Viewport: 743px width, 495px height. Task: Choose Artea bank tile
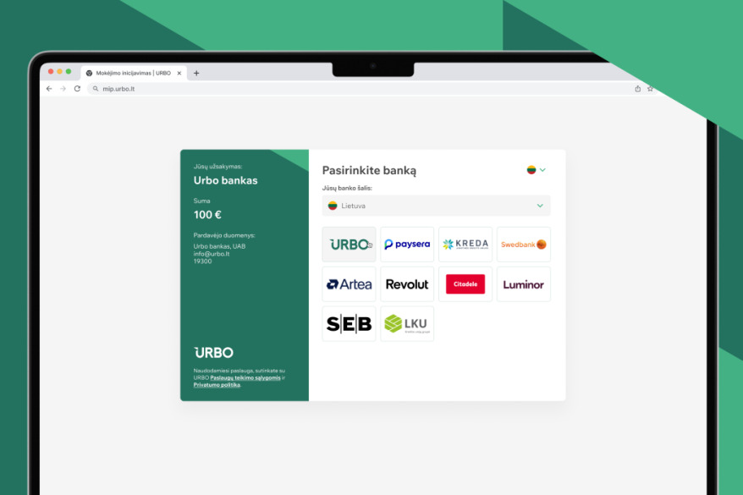click(x=349, y=284)
